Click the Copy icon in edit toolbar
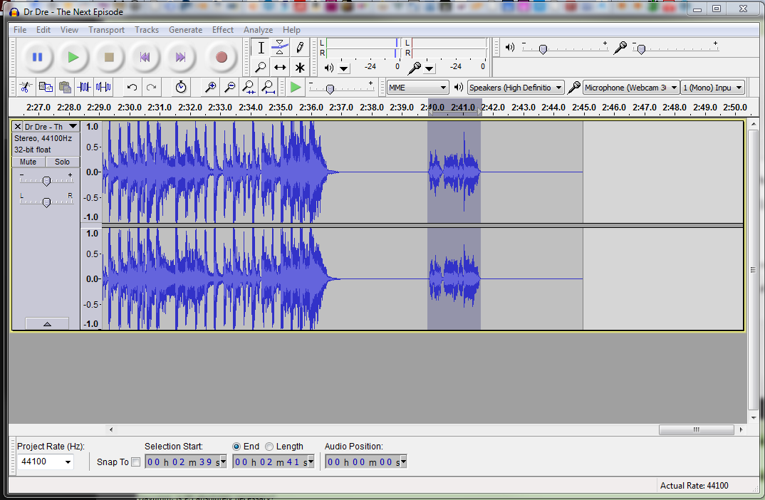The width and height of the screenshot is (765, 500). [x=46, y=88]
